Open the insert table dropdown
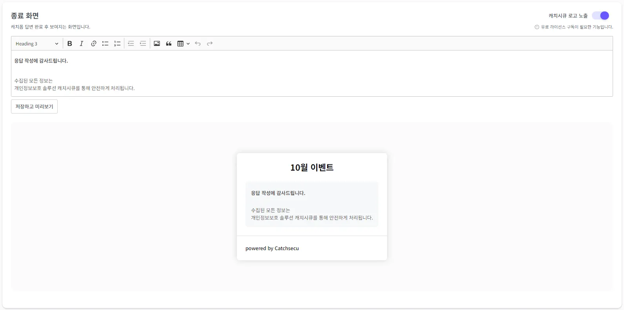This screenshot has height=310, width=624. click(183, 43)
